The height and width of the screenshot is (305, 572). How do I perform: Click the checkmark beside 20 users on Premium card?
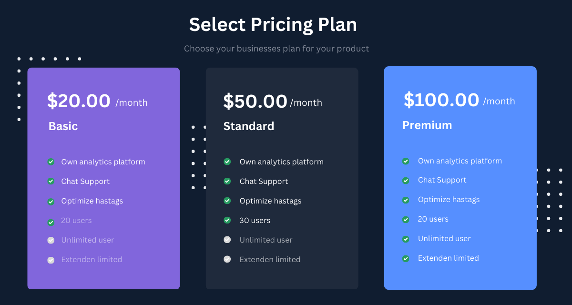coord(406,219)
